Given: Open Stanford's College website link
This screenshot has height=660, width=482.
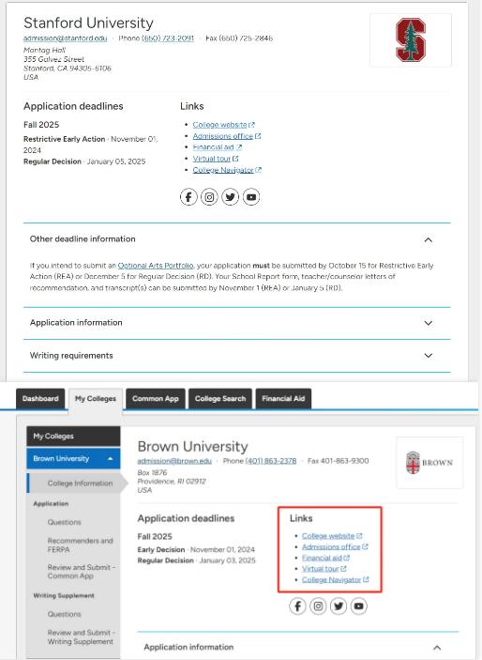Looking at the screenshot, I should pos(224,125).
